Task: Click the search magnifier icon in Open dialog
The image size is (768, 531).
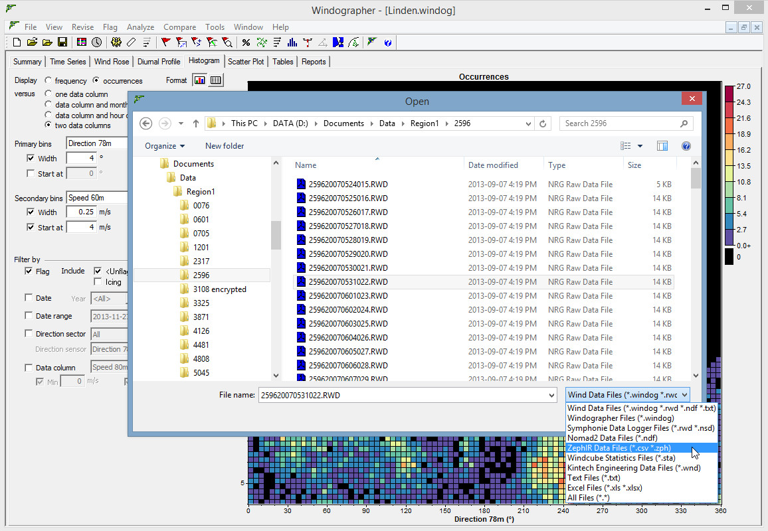Action: pos(684,123)
